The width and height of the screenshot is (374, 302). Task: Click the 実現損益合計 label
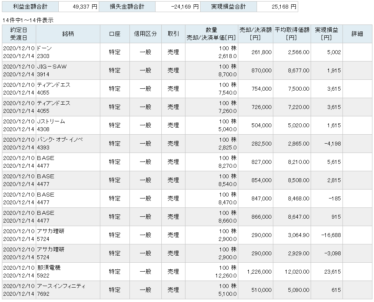229,7
